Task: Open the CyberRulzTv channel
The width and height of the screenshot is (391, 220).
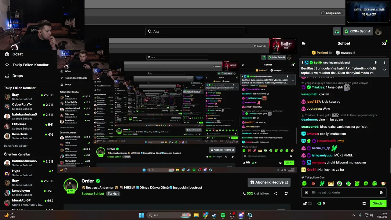Action: pos(29,107)
